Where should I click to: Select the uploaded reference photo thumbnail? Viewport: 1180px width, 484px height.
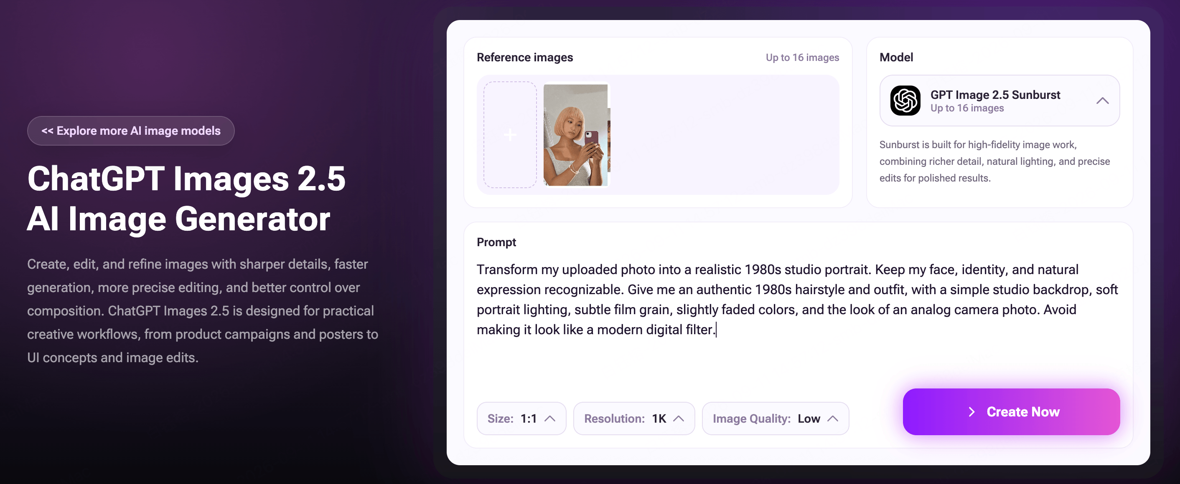click(577, 135)
